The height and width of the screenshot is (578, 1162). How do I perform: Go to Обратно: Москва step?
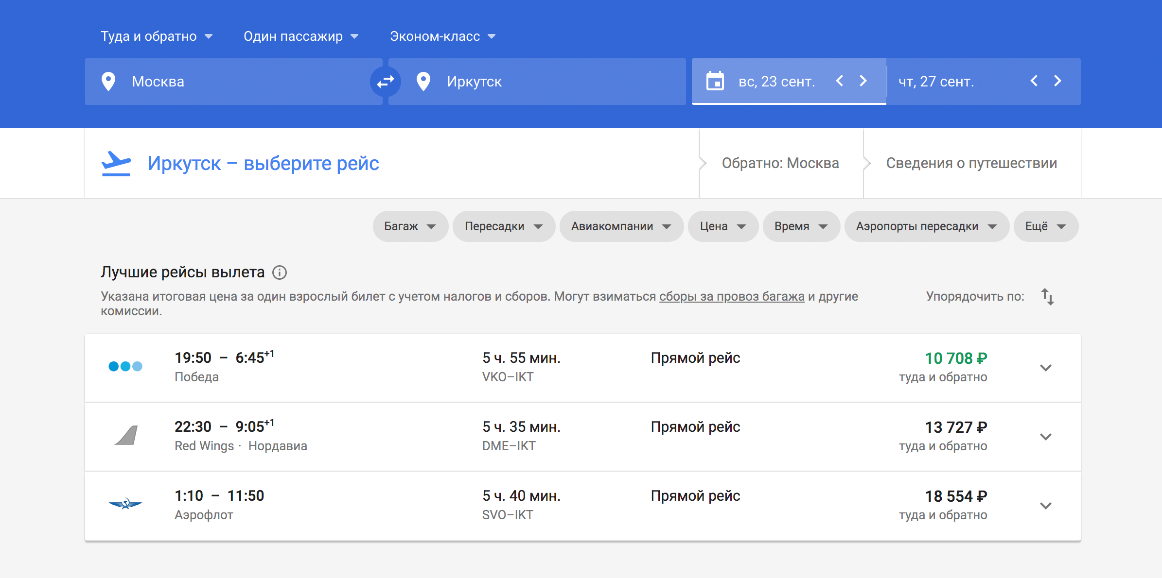pos(780,163)
